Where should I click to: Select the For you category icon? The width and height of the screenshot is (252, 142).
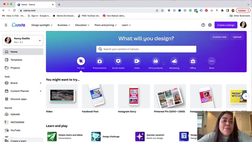tap(81, 61)
